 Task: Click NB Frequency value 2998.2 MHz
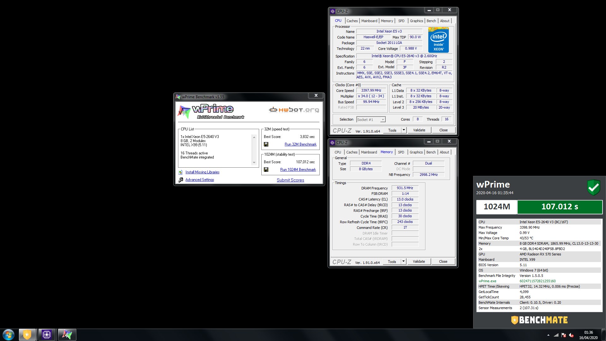pyautogui.click(x=429, y=175)
